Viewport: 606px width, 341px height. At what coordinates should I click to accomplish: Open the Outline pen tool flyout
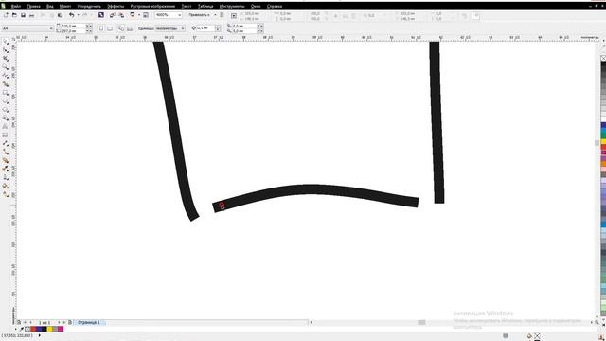(6, 177)
